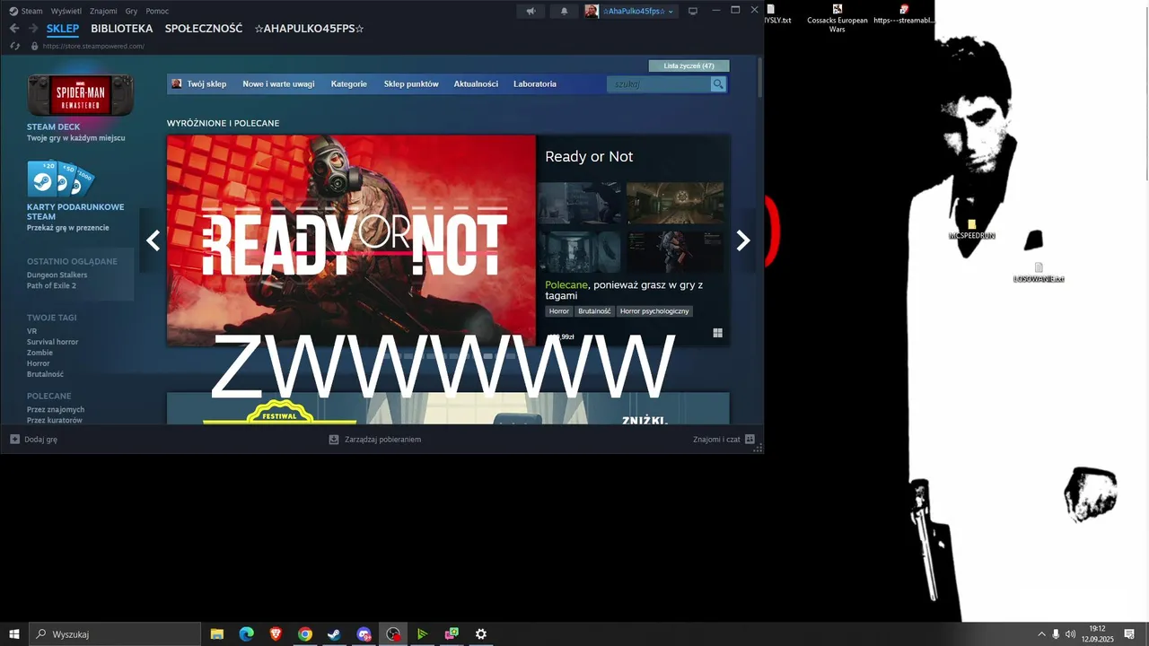Image resolution: width=1149 pixels, height=646 pixels.
Task: Open recently viewed Dungeon Stalkers
Action: [x=57, y=275]
